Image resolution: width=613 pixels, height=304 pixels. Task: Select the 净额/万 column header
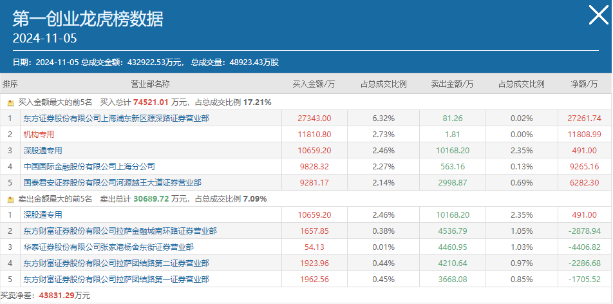(x=584, y=84)
